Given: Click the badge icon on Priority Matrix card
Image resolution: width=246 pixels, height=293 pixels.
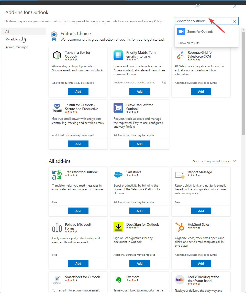Looking at the screenshot, I should pyautogui.click(x=164, y=83).
